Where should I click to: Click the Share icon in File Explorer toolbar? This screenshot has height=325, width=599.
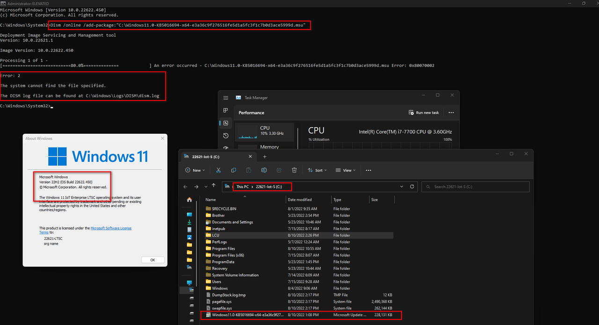(279, 170)
